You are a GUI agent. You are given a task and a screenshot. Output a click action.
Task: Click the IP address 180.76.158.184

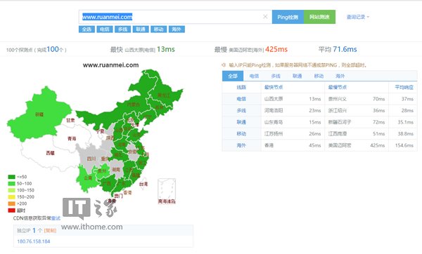(x=34, y=241)
